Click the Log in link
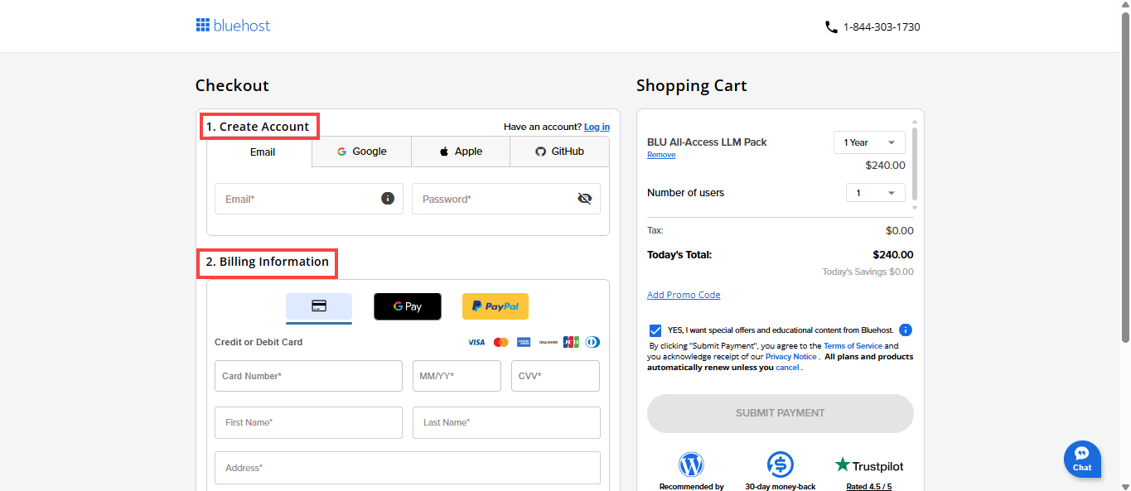Image resolution: width=1131 pixels, height=491 pixels. (597, 127)
